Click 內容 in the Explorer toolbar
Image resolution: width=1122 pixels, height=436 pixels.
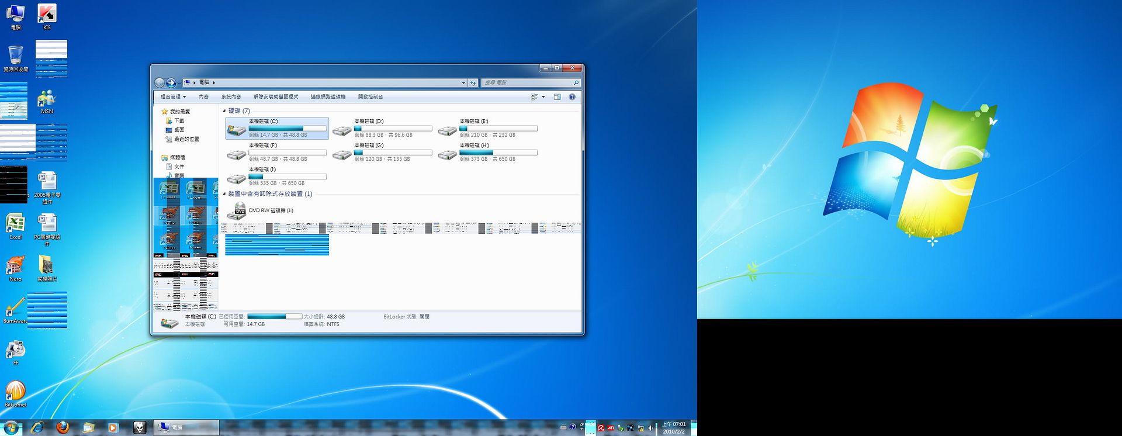pos(203,97)
